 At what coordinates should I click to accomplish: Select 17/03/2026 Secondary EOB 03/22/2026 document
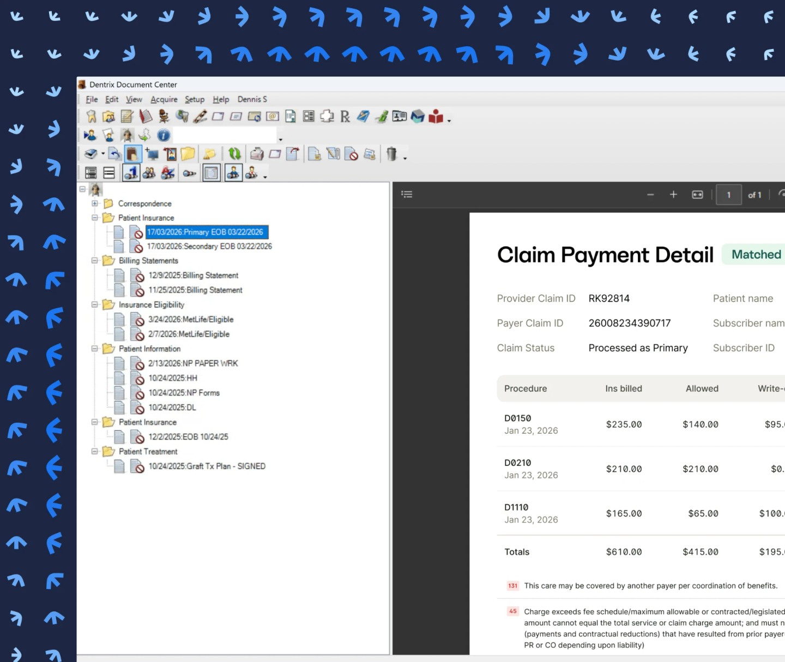tap(209, 246)
